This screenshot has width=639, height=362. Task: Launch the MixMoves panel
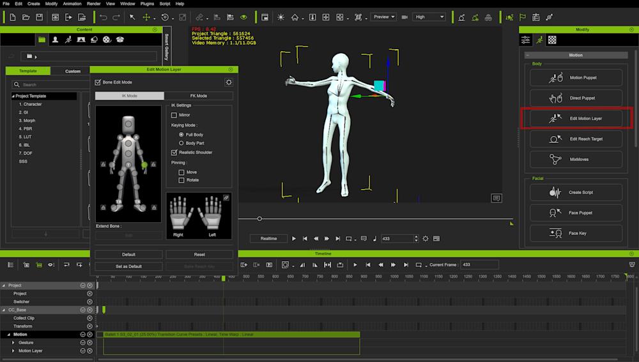(576, 160)
